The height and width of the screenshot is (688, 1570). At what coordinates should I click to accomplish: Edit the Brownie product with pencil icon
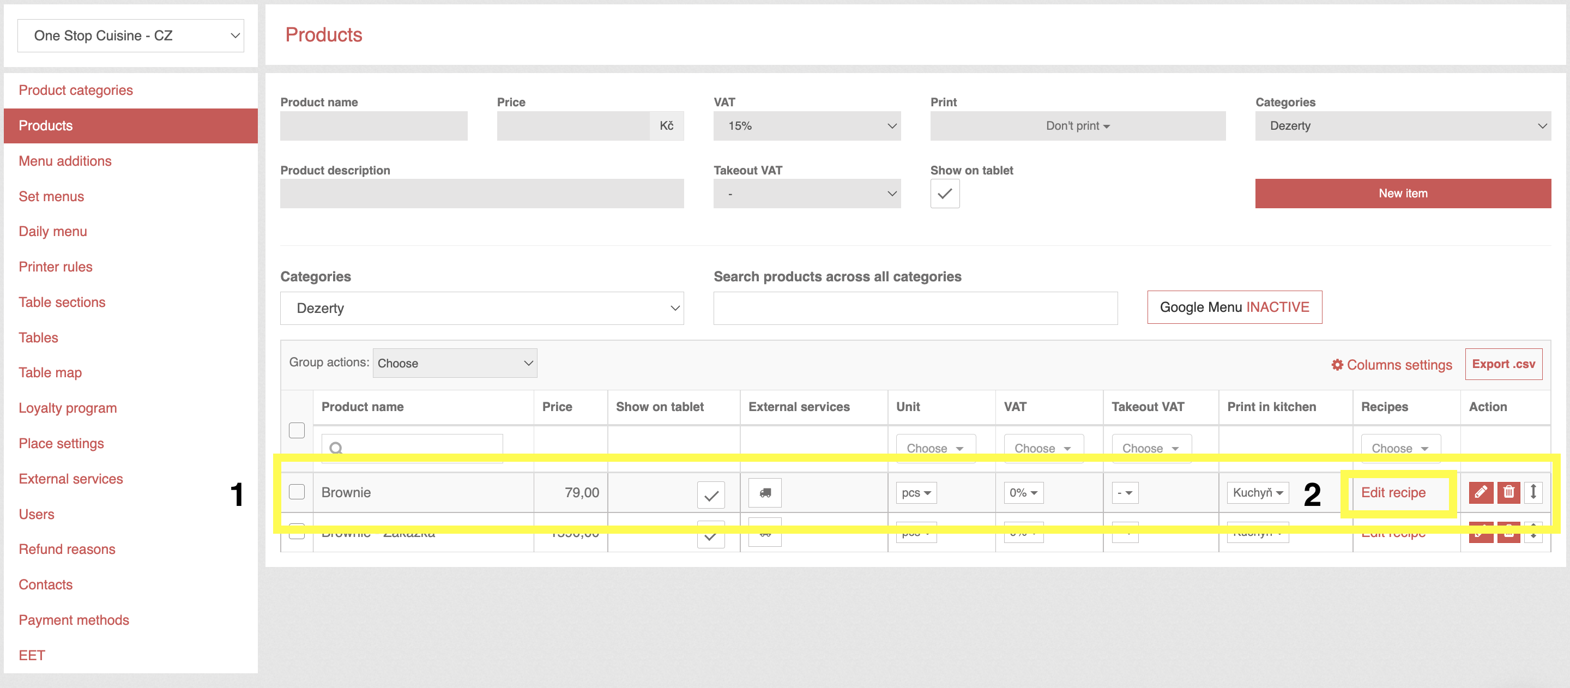click(x=1481, y=492)
